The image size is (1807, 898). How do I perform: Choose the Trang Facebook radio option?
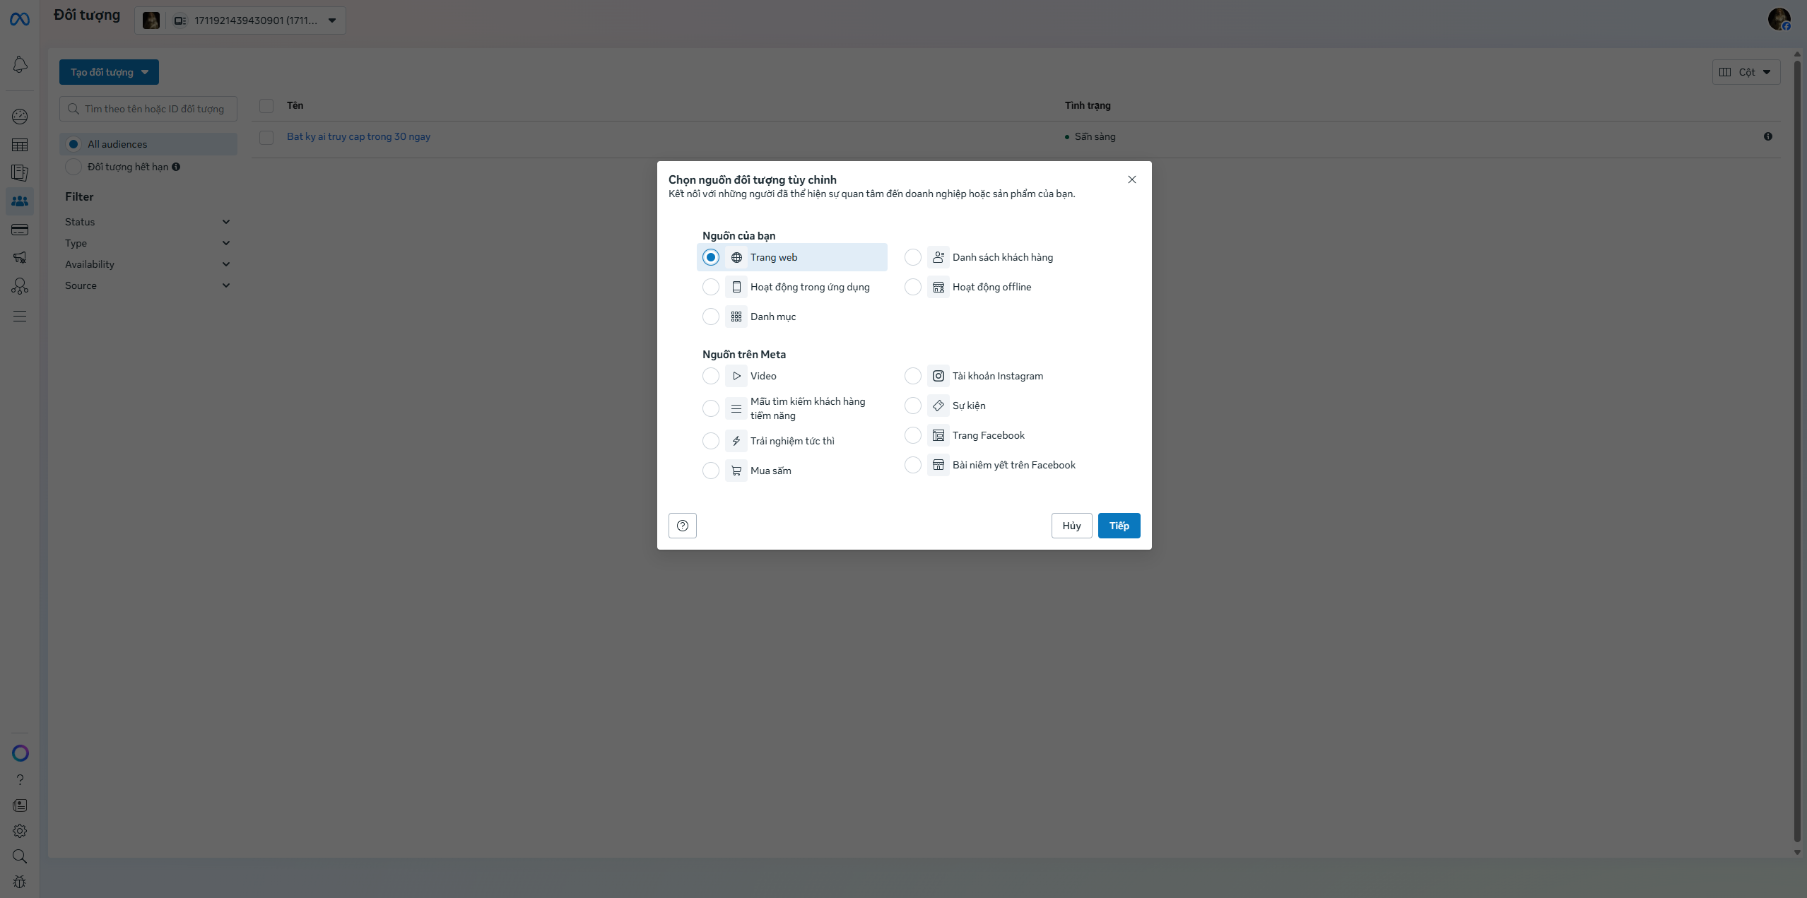(x=912, y=435)
